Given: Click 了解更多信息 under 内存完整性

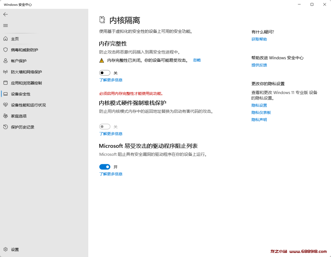Looking at the screenshot, I should (x=111, y=80).
